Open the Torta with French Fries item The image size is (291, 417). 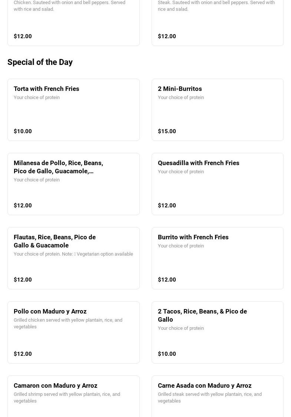[x=46, y=89]
